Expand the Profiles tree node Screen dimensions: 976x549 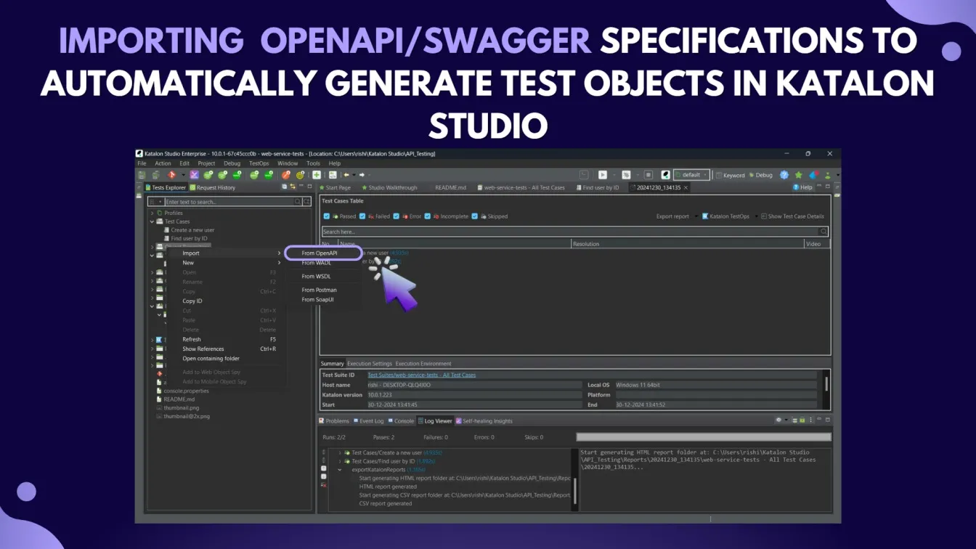[152, 213]
